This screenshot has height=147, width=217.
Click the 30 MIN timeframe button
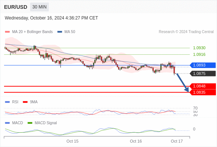coord(39,7)
